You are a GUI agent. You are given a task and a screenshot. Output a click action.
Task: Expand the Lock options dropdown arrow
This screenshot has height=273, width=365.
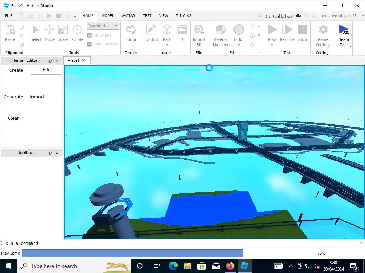pyautogui.click(x=259, y=35)
